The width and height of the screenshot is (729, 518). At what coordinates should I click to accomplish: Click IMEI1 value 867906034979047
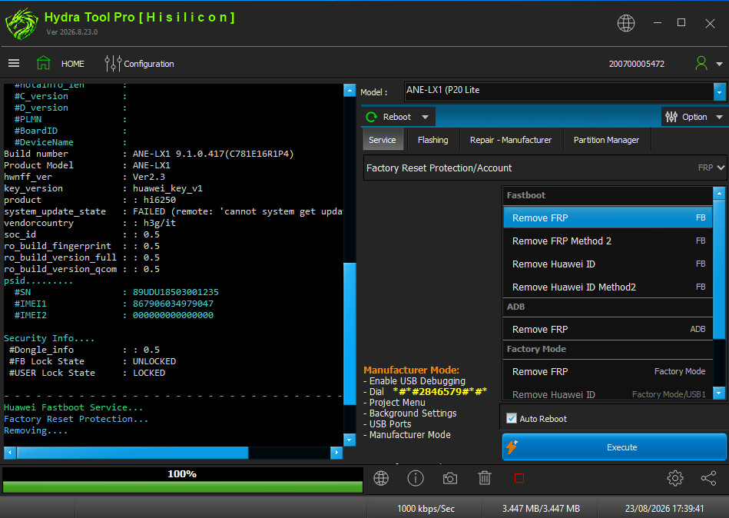click(173, 304)
